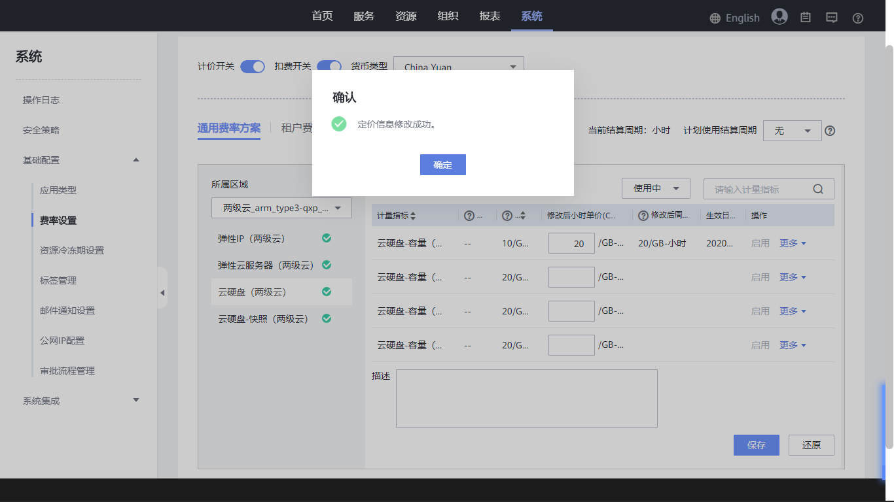Select 弹性云服务器（两级云） in the service list

266,265
